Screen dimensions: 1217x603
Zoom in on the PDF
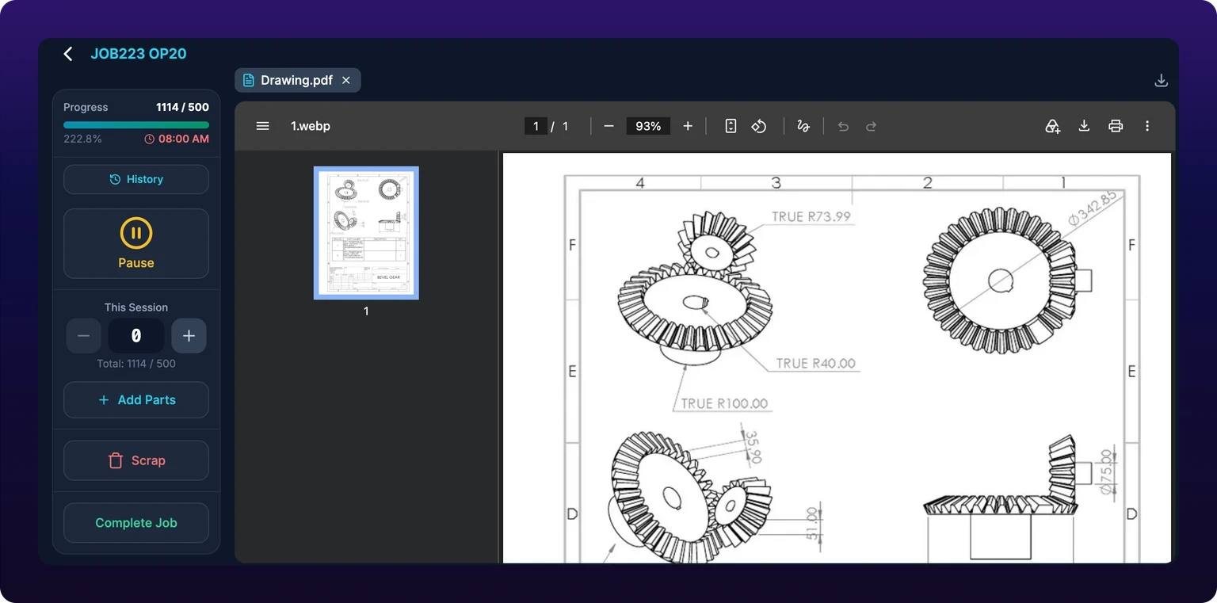coord(688,126)
